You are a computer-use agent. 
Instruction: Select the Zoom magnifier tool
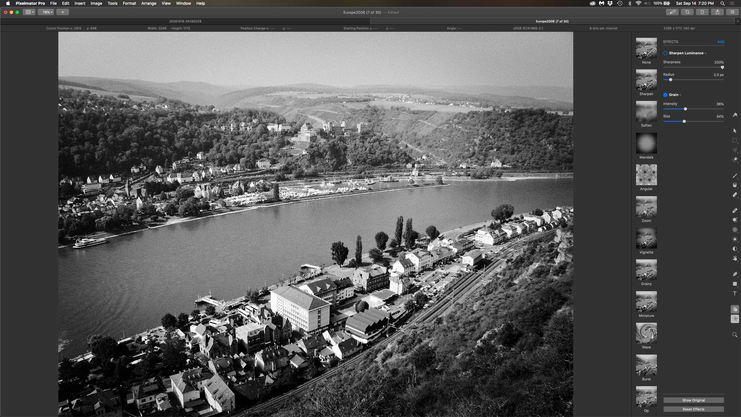pos(735,335)
